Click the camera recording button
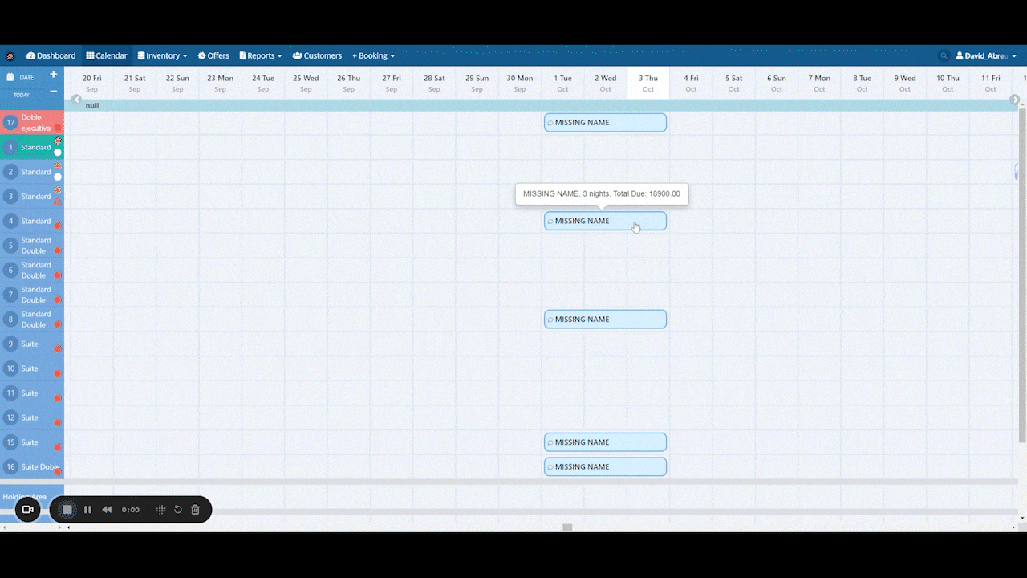Image resolution: width=1027 pixels, height=578 pixels. click(27, 510)
